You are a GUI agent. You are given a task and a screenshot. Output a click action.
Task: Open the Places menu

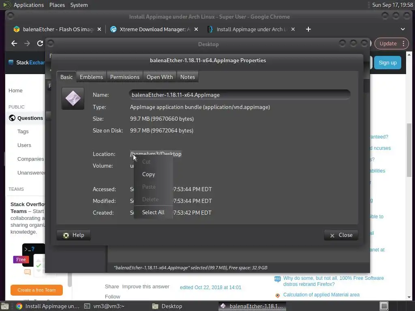57,5
